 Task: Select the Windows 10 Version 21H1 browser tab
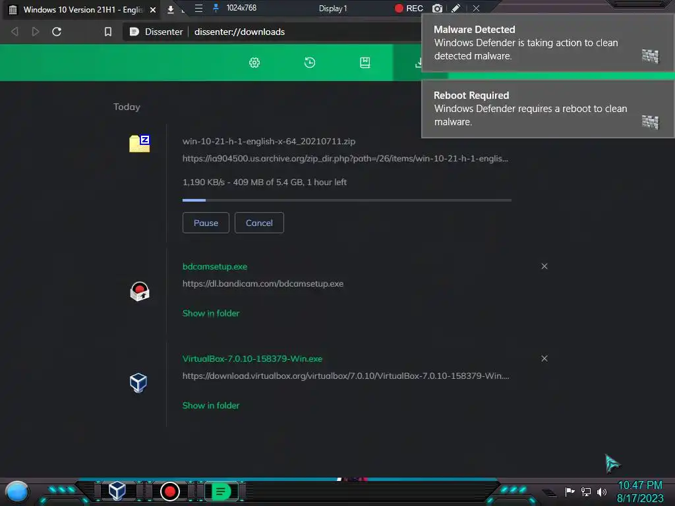coord(82,9)
